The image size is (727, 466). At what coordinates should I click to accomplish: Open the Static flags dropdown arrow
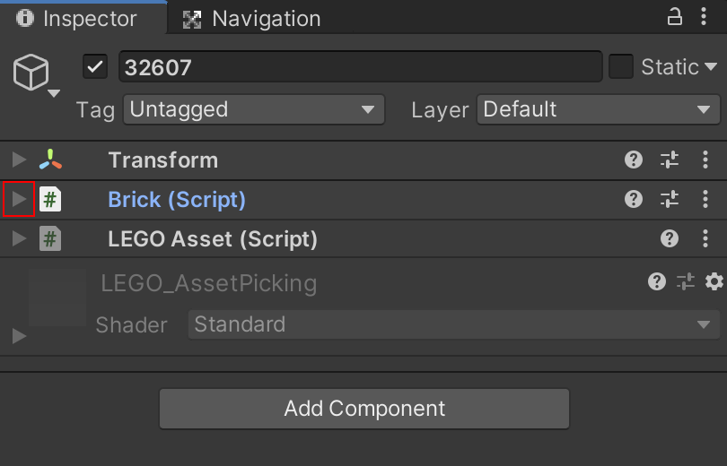pos(711,66)
